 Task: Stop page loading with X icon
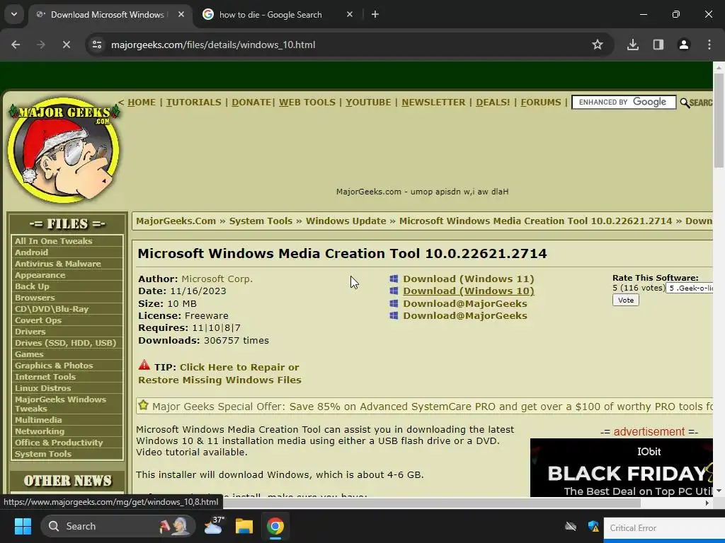[66, 45]
